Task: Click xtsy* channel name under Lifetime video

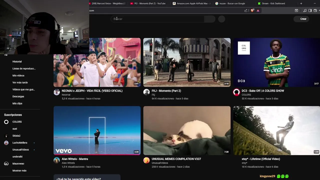Action: coord(244,163)
